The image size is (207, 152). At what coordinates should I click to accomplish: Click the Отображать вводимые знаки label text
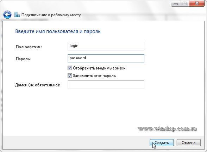pos(99,68)
